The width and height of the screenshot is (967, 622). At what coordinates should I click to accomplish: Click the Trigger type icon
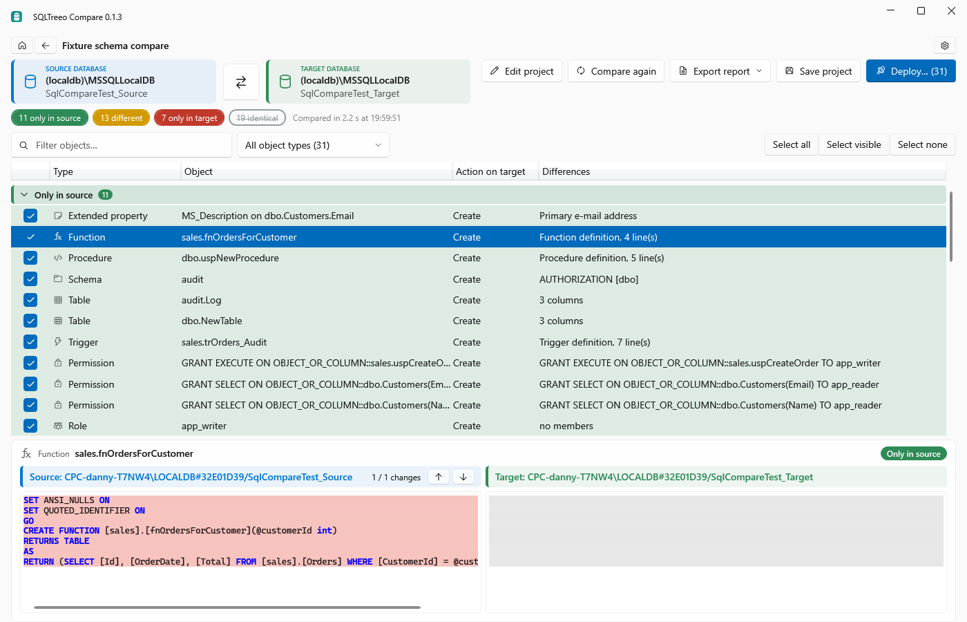[58, 342]
